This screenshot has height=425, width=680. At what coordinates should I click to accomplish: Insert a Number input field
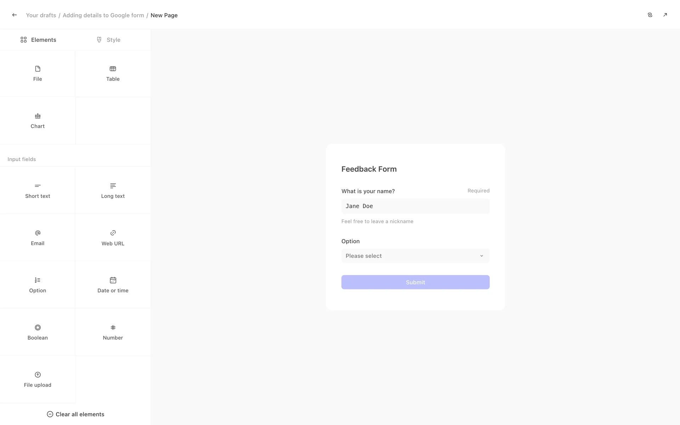(113, 332)
